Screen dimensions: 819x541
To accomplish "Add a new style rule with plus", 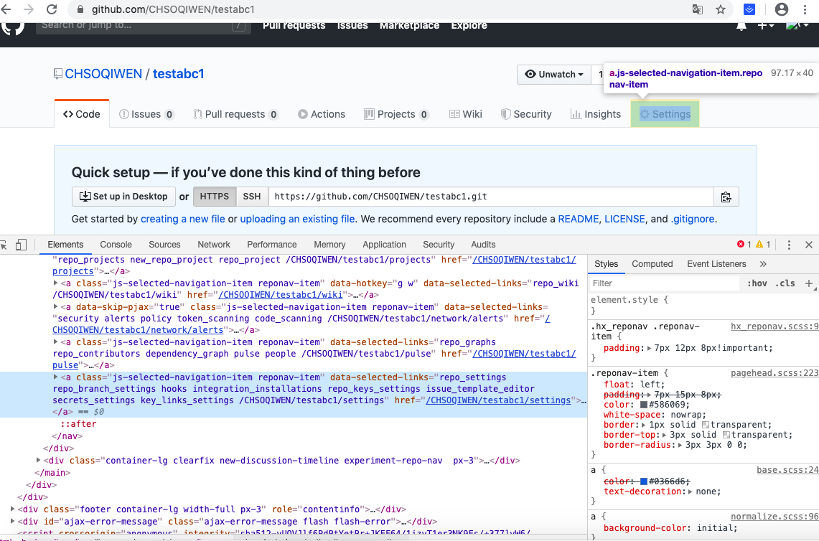I will click(809, 283).
